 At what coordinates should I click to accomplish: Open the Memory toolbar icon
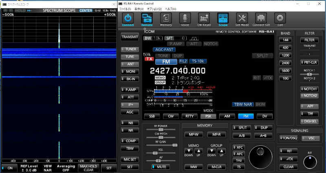166,18
